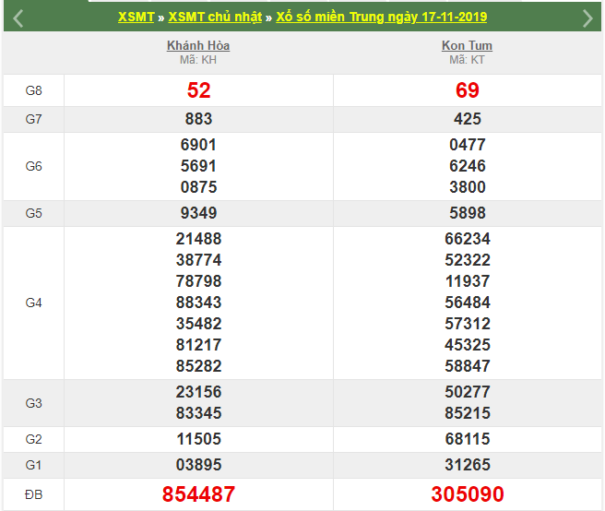Select Khánh Hòa G4 number 85282
Screen dimensions: 605x511
[198, 366]
